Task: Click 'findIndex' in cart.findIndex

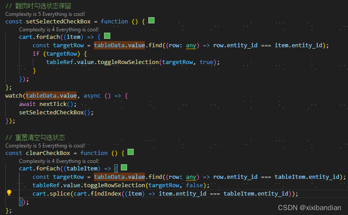Action: [106, 193]
